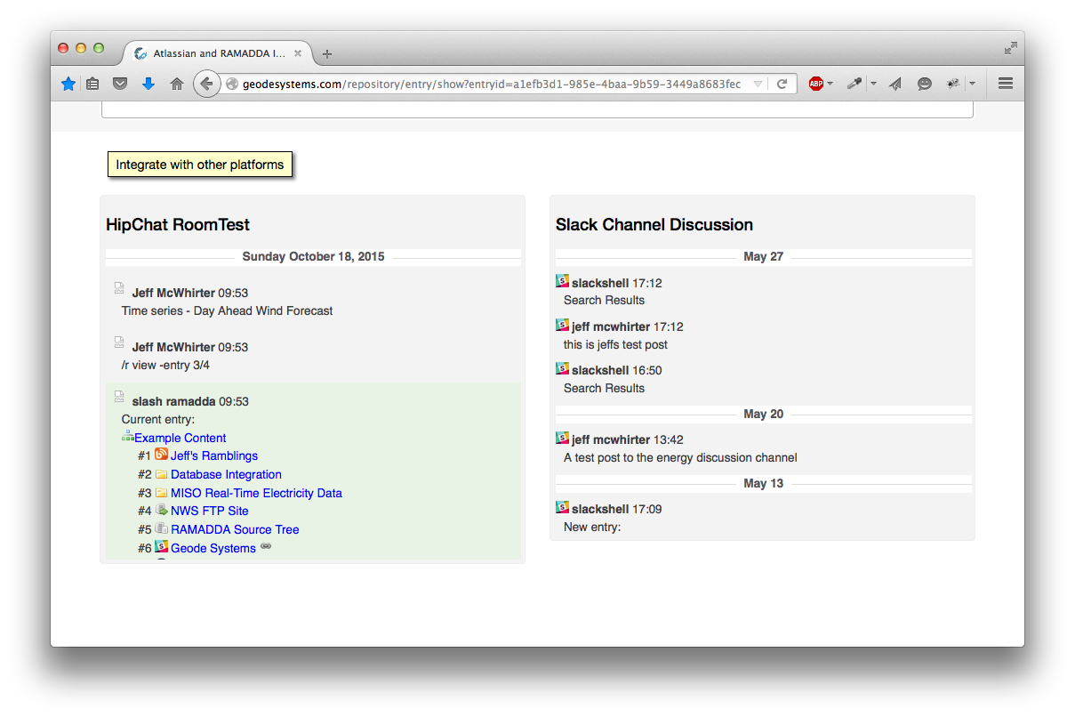Open the downloads arrow icon
1075x717 pixels.
click(148, 84)
